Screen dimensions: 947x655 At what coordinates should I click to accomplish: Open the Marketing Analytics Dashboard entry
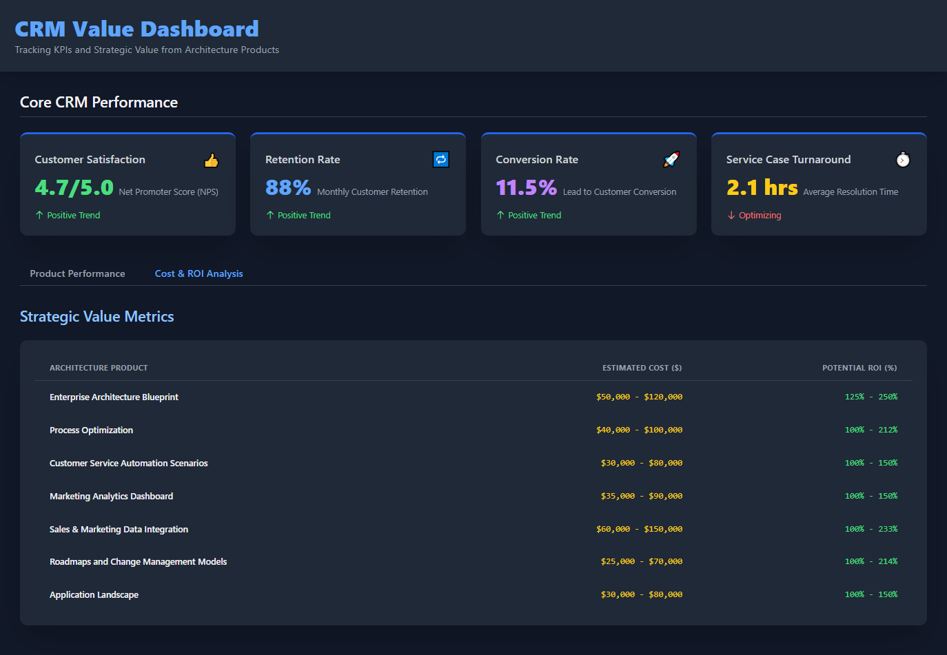111,497
